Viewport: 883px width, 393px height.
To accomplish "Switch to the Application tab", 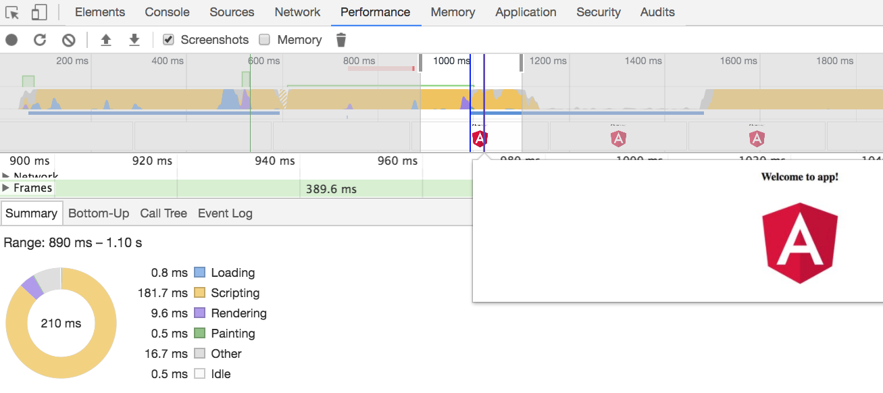I will (526, 12).
